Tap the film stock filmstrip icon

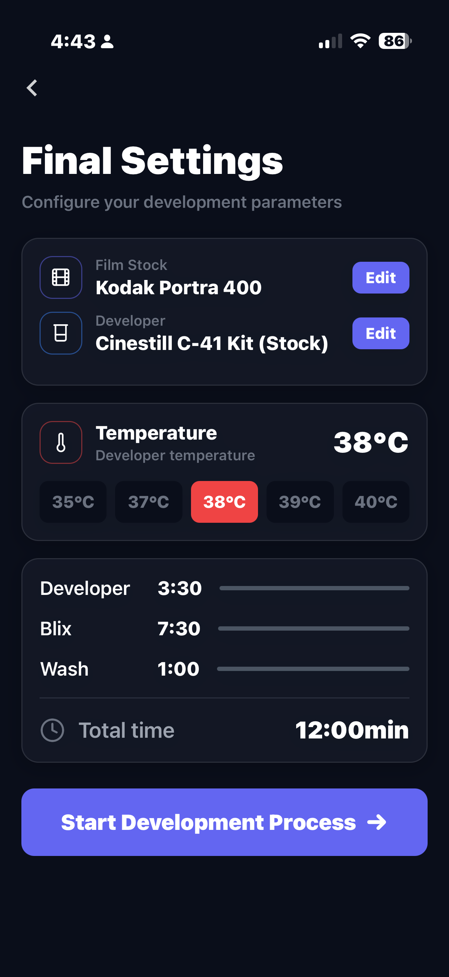(x=61, y=277)
